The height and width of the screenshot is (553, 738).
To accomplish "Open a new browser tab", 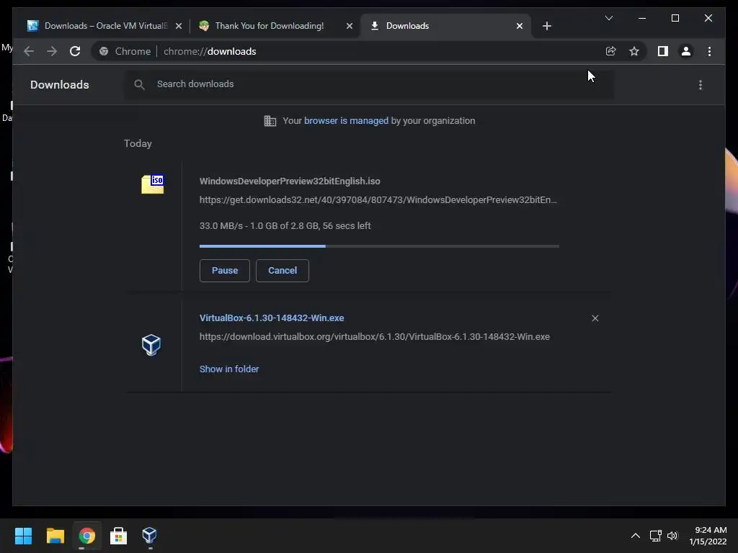I will [546, 26].
